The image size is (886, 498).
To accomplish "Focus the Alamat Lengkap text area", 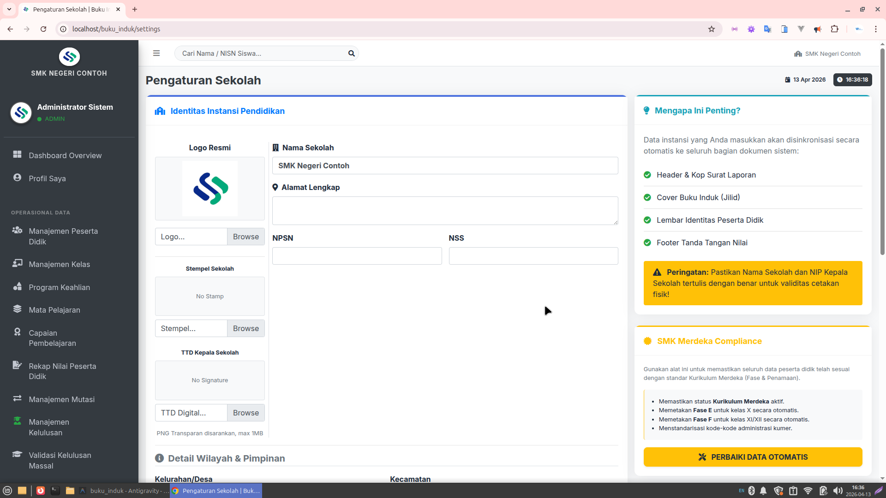I will 445,211.
